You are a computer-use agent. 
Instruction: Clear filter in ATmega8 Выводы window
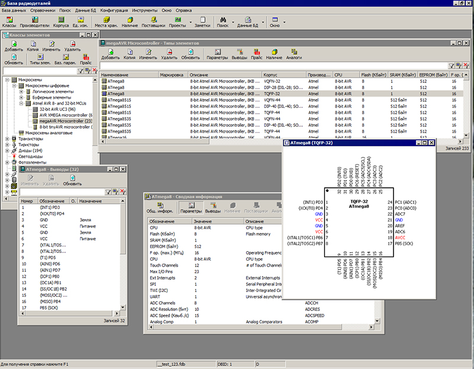(x=123, y=192)
